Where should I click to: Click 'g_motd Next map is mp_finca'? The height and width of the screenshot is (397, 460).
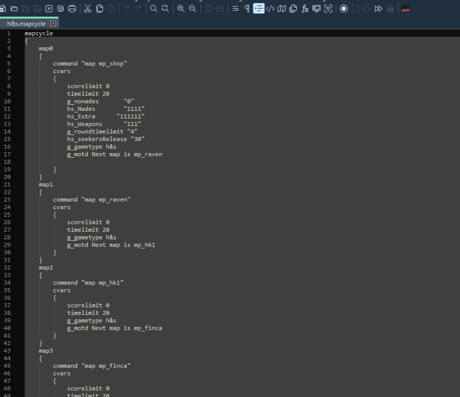pos(114,328)
